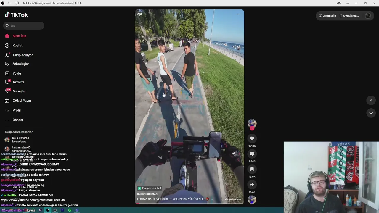This screenshot has width=379, height=213.
Task: Go to Keşfet explore page
Action: 17,45
